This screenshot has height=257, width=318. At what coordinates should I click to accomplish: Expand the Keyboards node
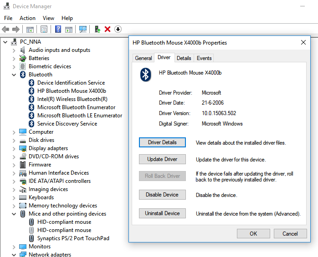[14, 198]
